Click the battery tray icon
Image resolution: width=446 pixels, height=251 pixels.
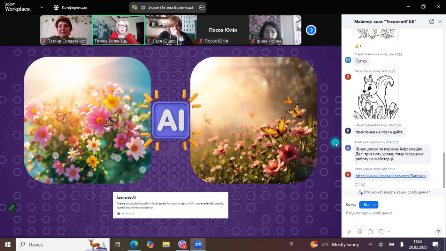[391, 244]
